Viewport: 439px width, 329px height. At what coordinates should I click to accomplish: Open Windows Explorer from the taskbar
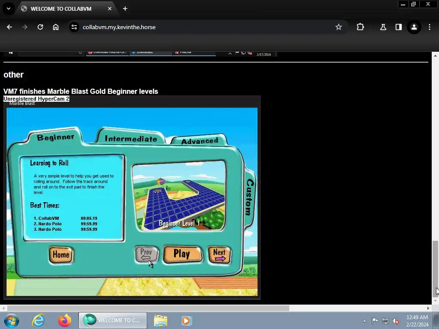(x=161, y=320)
